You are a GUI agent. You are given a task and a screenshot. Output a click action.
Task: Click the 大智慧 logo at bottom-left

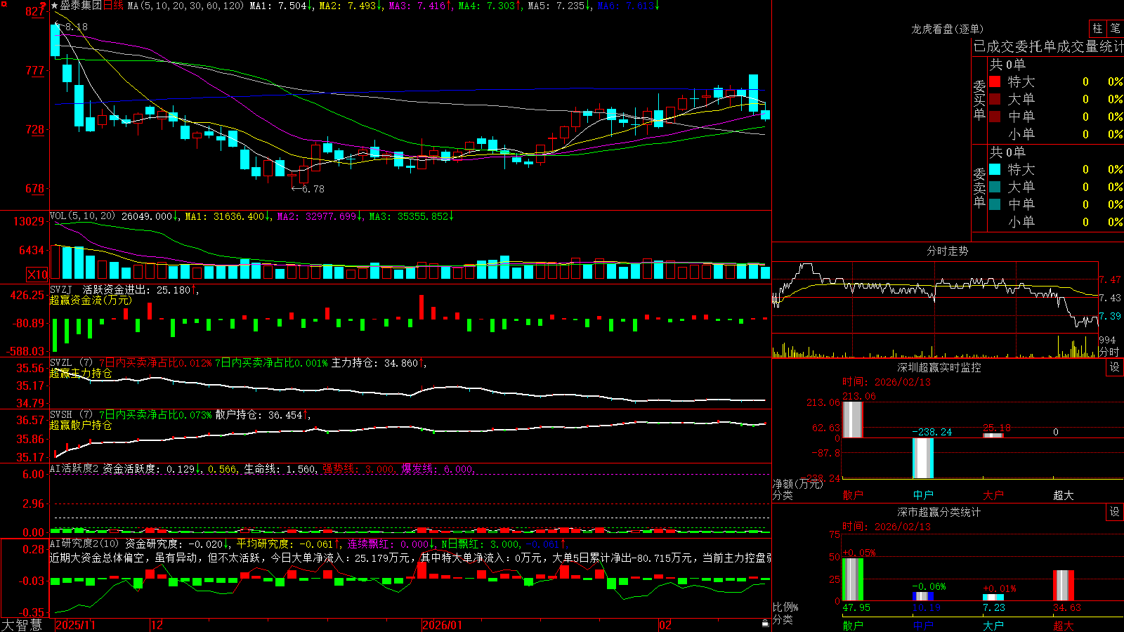click(x=22, y=624)
